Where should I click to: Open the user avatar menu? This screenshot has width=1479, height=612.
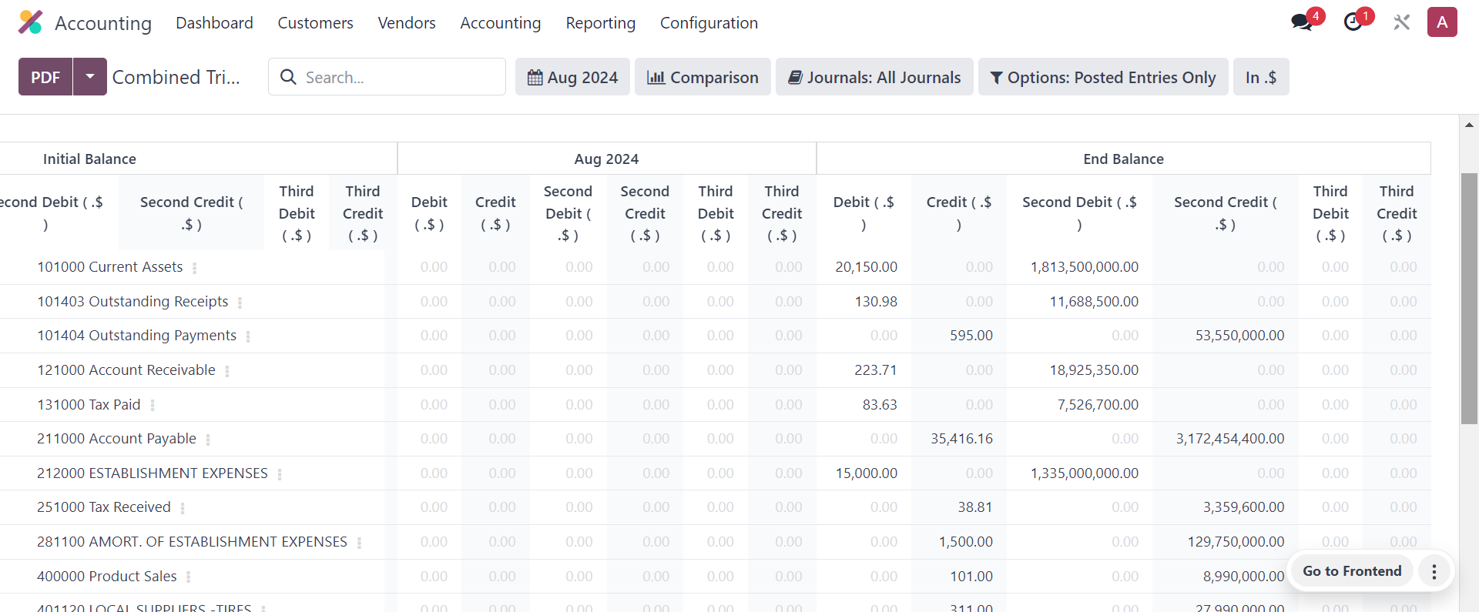pos(1442,22)
